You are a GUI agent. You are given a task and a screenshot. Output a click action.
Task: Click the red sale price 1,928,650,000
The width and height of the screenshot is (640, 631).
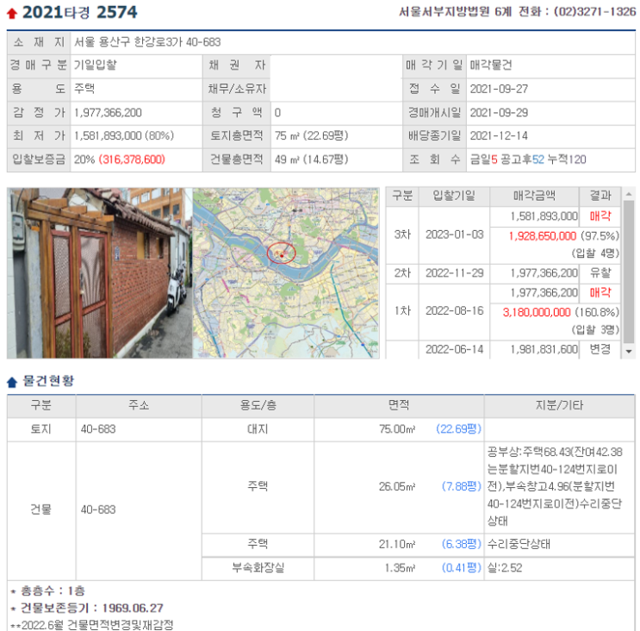click(543, 236)
